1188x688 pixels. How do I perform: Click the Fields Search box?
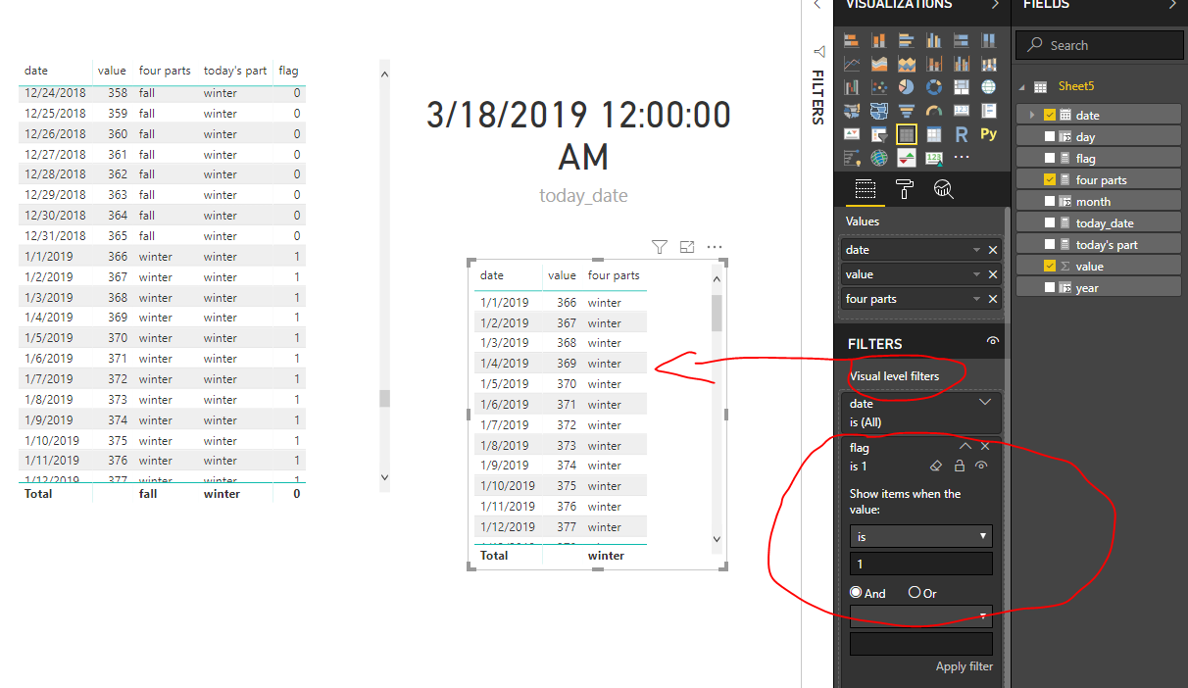(1100, 45)
